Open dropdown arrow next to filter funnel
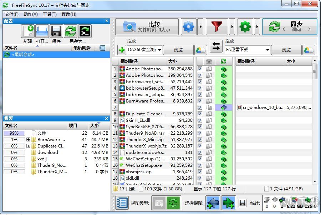321x215 pixels. (232, 27)
